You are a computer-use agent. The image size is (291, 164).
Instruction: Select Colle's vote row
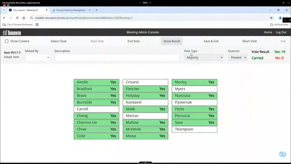96,136
